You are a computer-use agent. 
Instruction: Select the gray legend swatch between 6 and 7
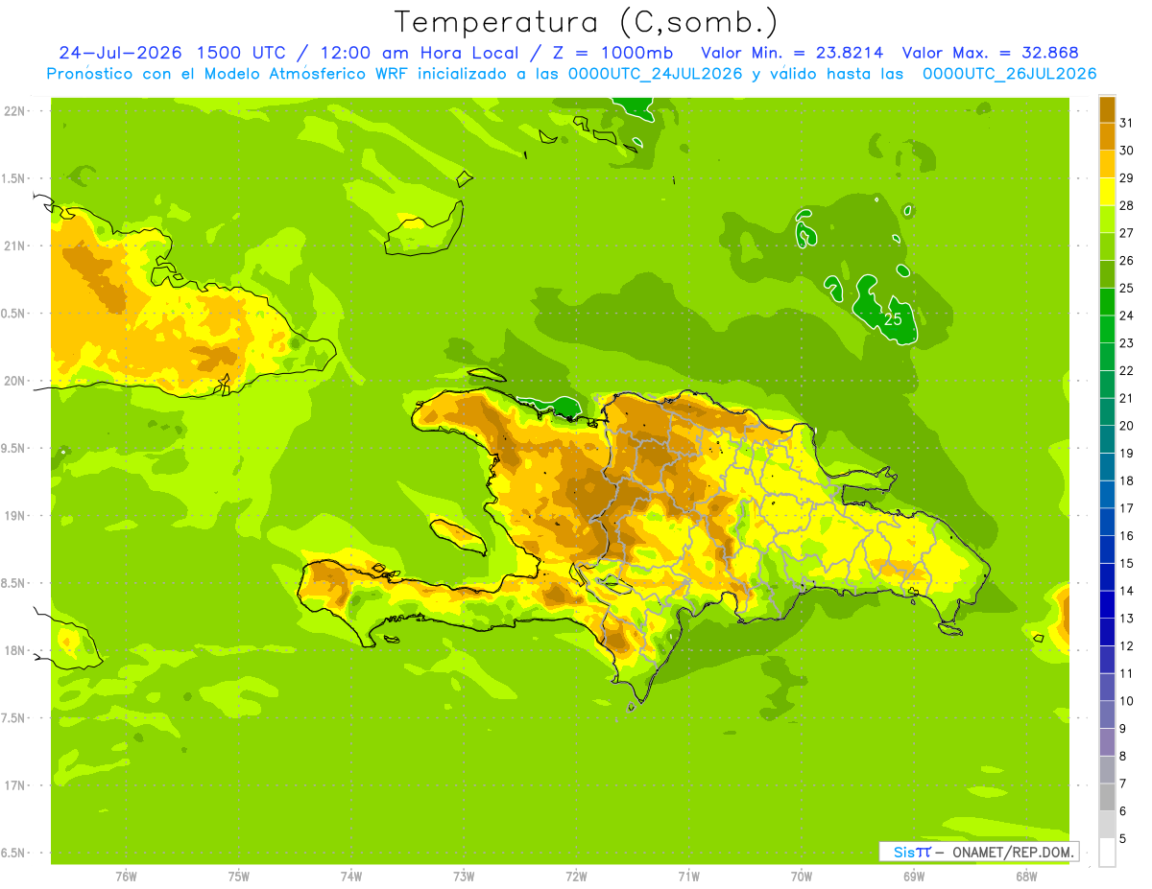[1107, 797]
